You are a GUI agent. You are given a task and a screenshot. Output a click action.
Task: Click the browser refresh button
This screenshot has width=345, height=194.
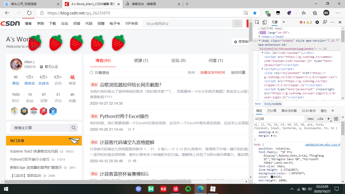[29, 13]
